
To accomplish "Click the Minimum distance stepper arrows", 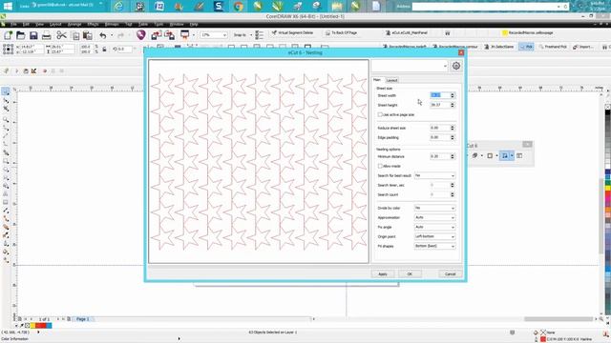I will (453, 156).
